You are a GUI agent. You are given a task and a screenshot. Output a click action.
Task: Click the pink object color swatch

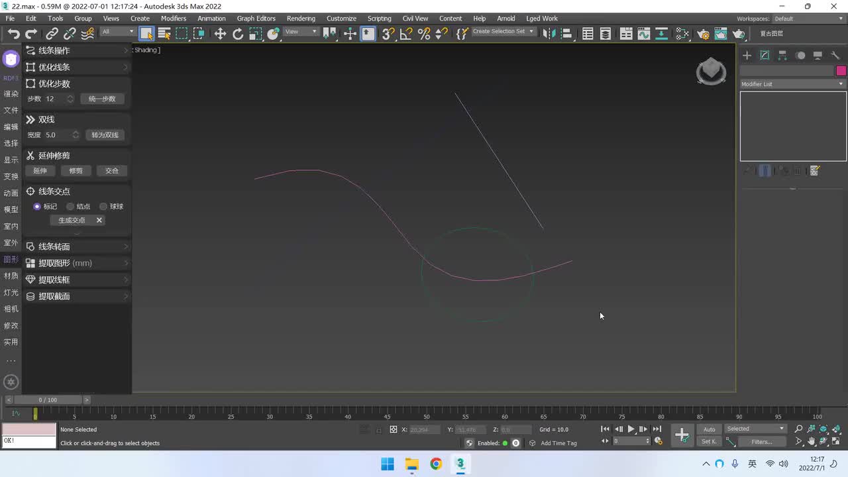(x=841, y=71)
